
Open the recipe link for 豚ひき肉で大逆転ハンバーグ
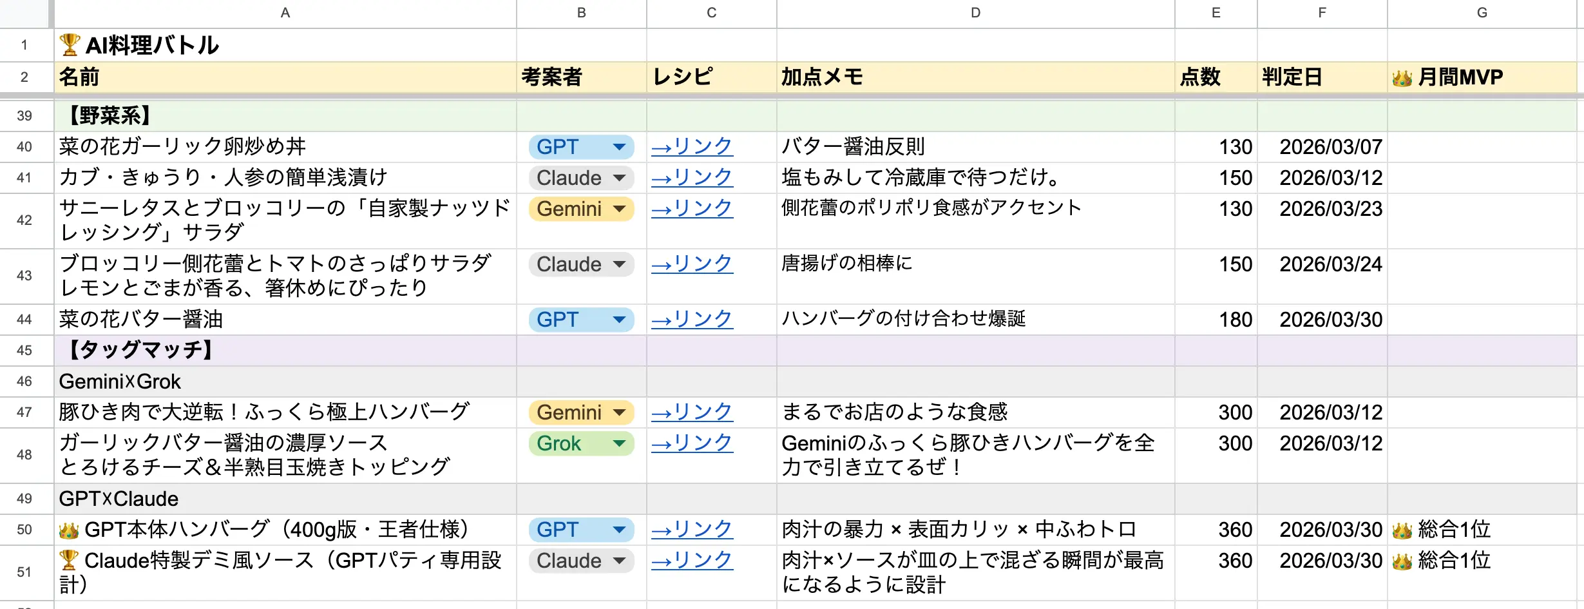tap(691, 412)
